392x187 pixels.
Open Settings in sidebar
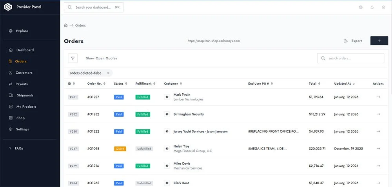coord(19,129)
